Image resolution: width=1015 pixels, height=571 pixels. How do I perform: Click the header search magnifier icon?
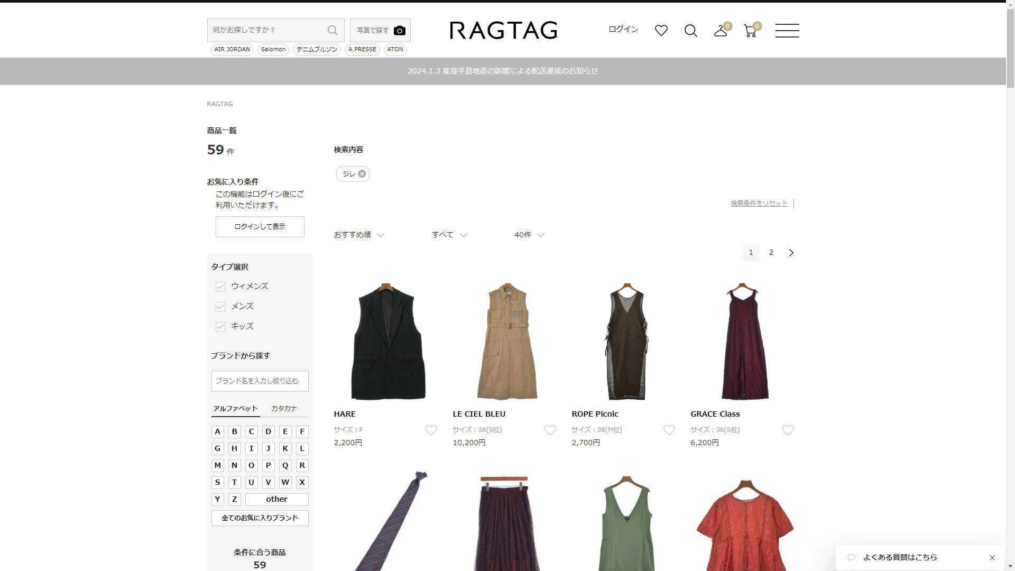pos(690,31)
